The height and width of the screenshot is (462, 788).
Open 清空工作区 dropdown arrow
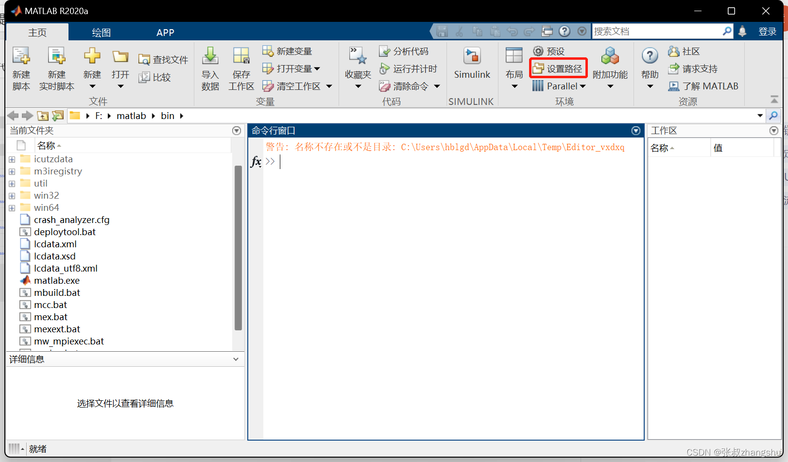[x=329, y=86]
